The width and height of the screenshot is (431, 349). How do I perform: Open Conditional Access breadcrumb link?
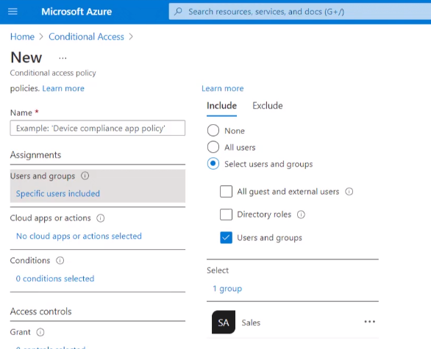click(x=86, y=37)
